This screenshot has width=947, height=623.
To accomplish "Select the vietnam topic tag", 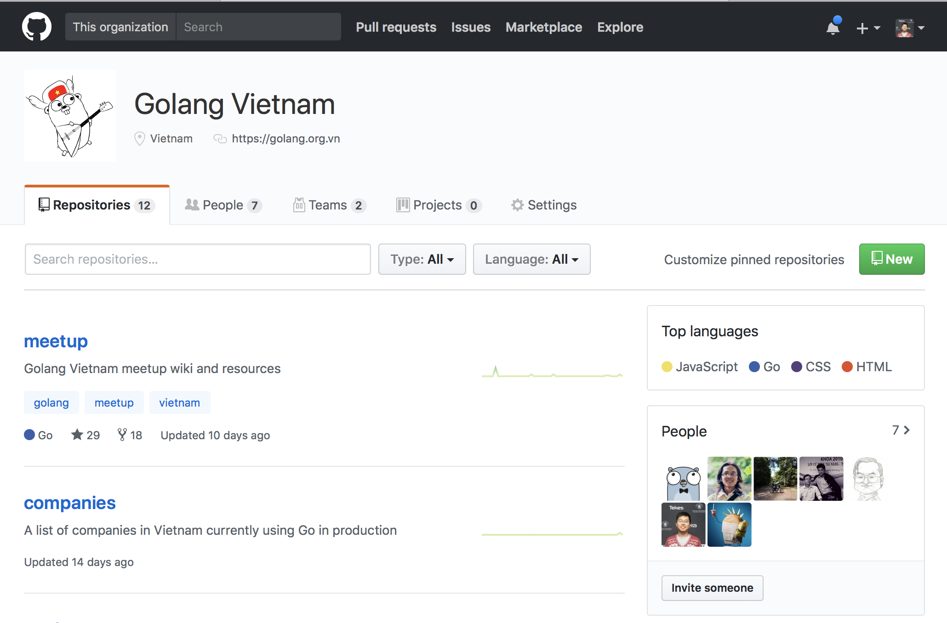I will coord(180,402).
